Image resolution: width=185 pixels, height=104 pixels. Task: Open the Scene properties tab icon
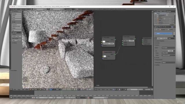coord(162,27)
